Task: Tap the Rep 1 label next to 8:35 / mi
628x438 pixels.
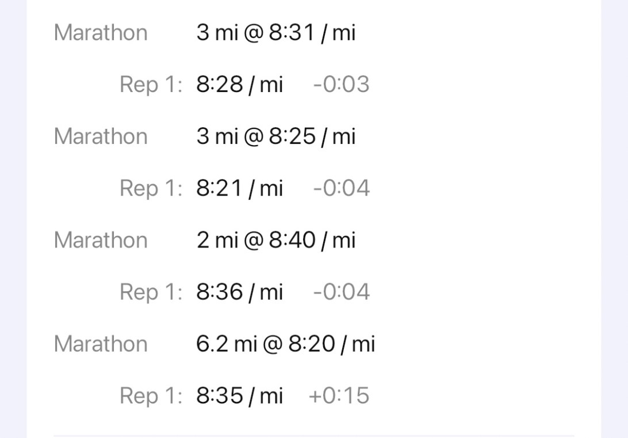Action: (x=151, y=395)
